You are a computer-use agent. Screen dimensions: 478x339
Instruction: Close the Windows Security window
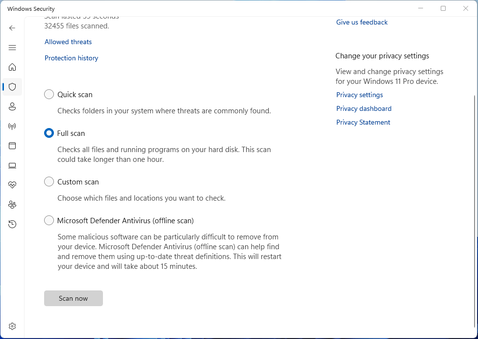click(x=466, y=8)
